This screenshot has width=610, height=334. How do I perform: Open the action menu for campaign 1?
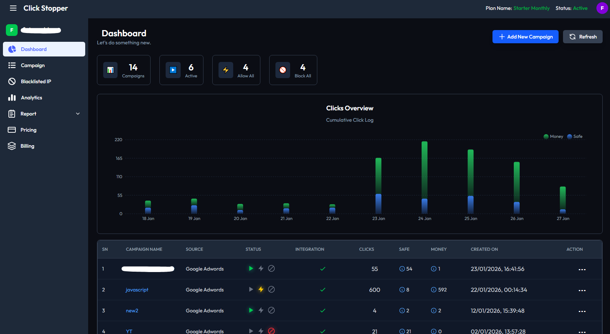click(582, 269)
